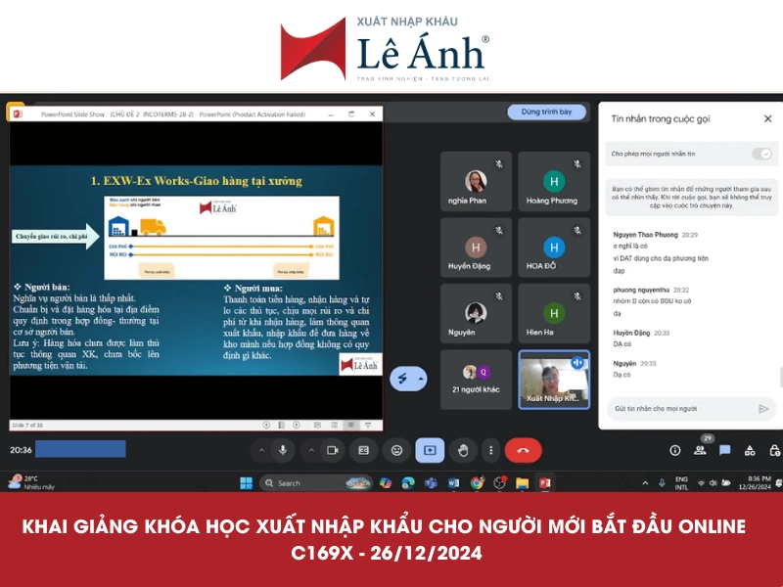Mute the microphone in Google Meet

[283, 450]
